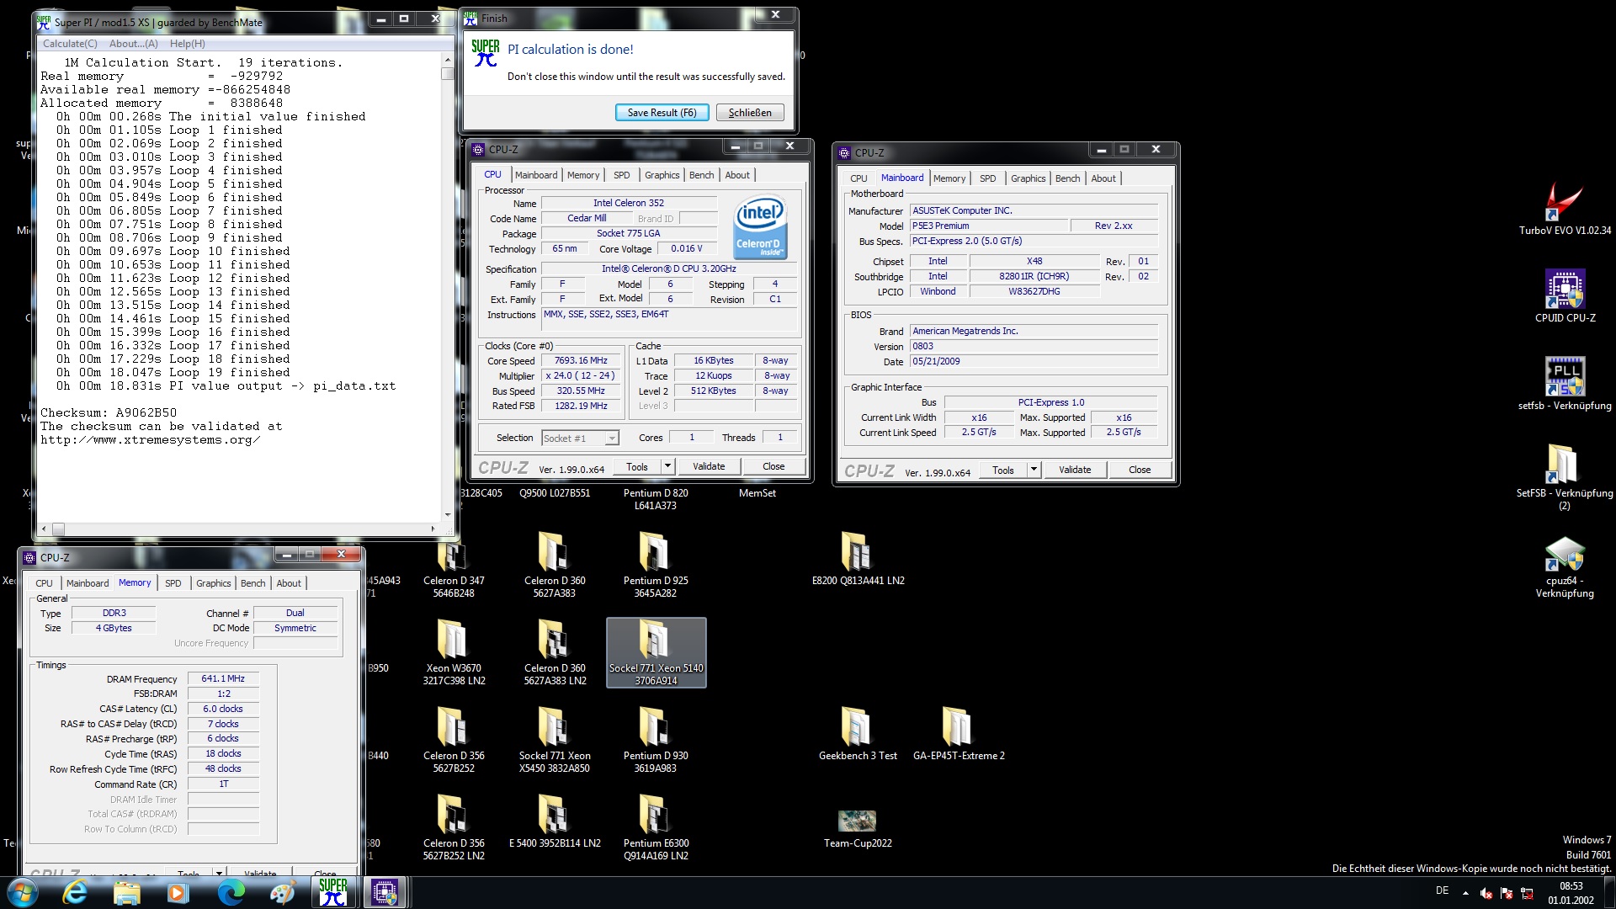Open Bench tab in CPU window
This screenshot has height=909, width=1616.
(701, 175)
